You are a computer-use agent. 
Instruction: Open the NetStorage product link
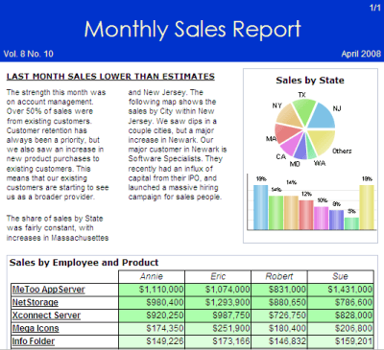coord(36,302)
